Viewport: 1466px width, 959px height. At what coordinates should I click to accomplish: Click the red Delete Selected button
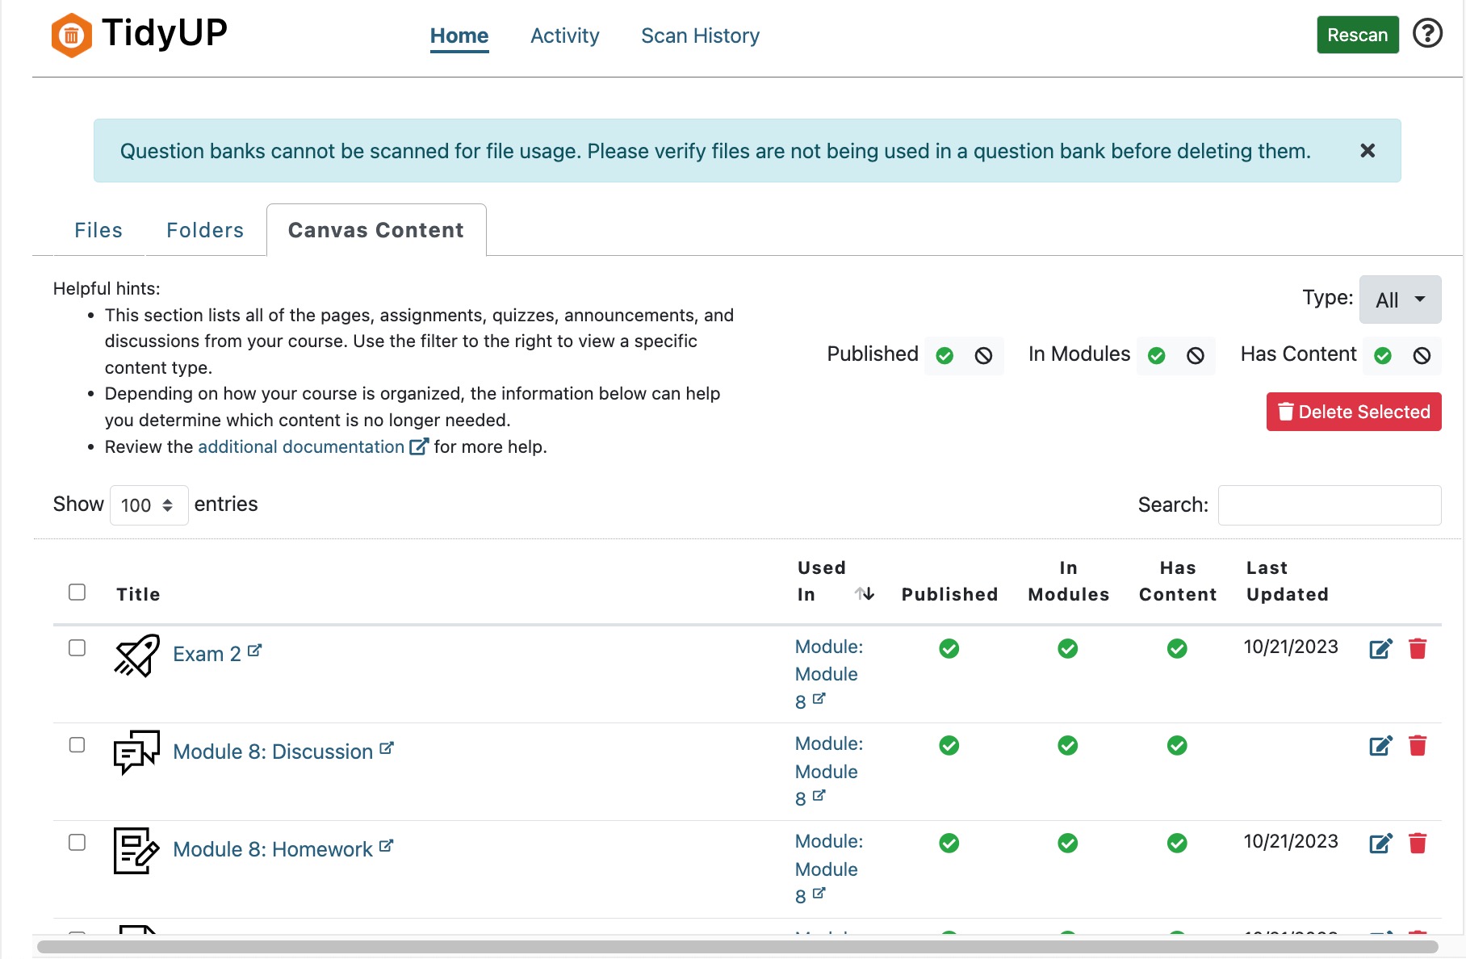[1354, 412]
